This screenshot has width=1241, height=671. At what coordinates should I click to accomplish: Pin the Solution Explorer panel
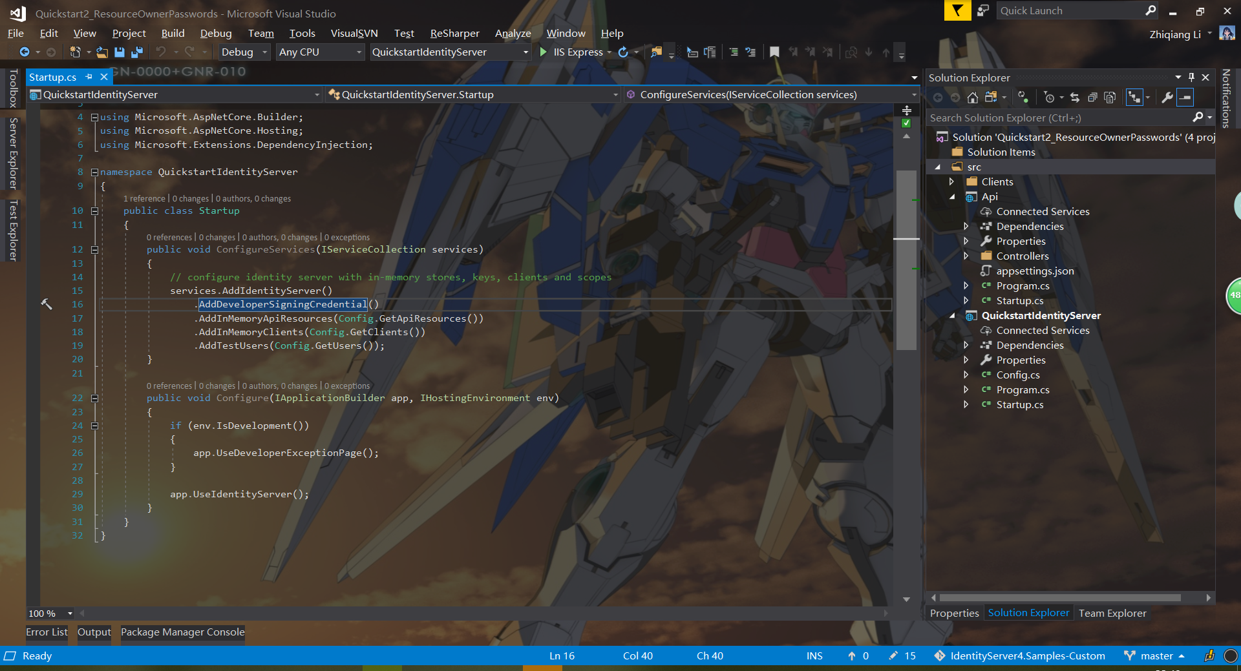(x=1191, y=77)
